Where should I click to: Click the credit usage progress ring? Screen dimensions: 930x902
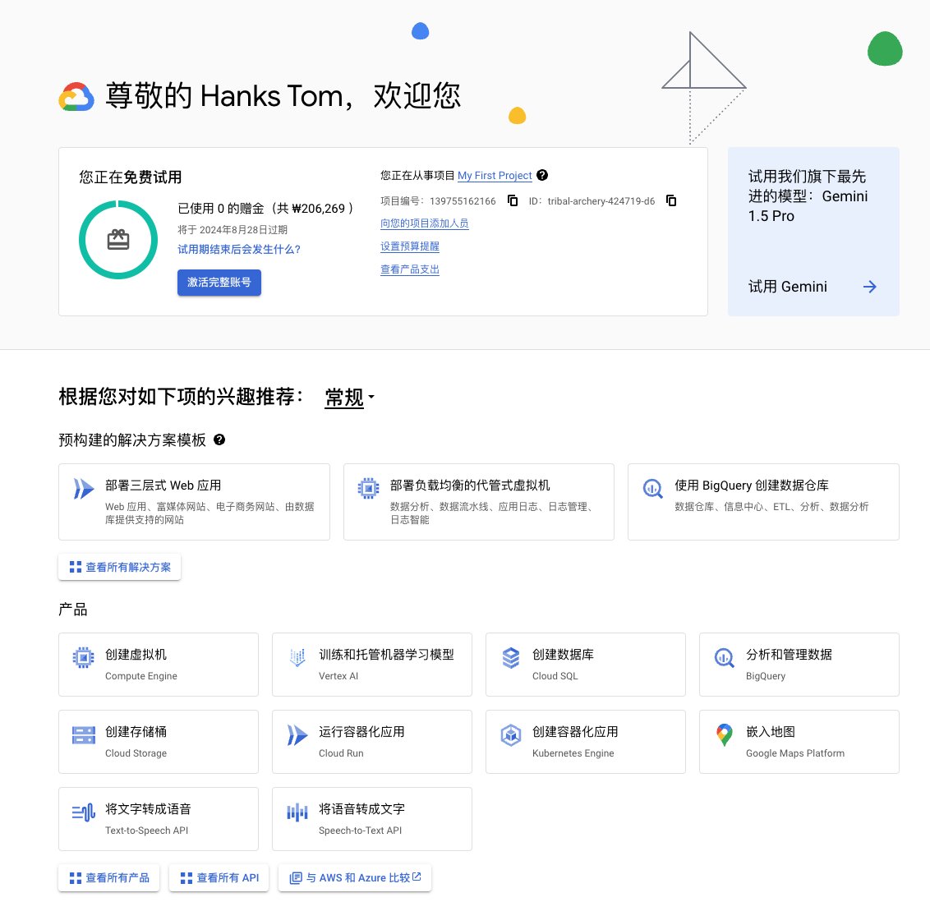[118, 240]
